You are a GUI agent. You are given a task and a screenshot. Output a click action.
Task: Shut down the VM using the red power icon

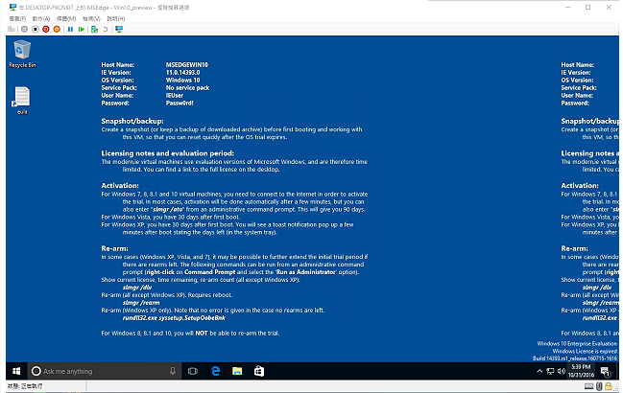(x=46, y=30)
